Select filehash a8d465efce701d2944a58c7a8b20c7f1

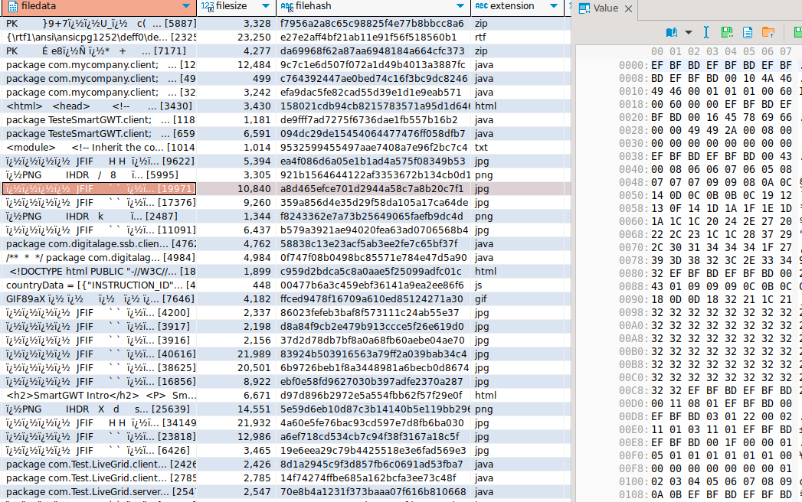pos(373,189)
